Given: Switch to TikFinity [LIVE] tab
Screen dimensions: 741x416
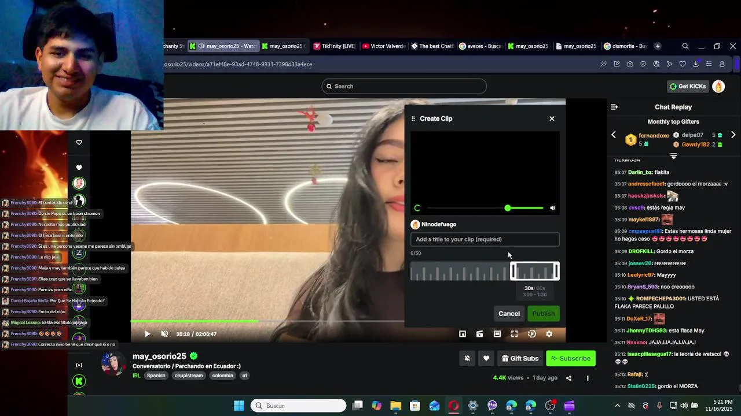Looking at the screenshot, I should click(x=334, y=46).
